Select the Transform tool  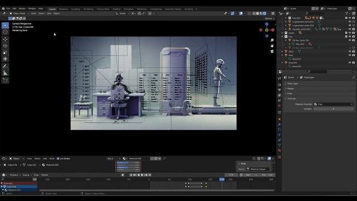click(5, 59)
